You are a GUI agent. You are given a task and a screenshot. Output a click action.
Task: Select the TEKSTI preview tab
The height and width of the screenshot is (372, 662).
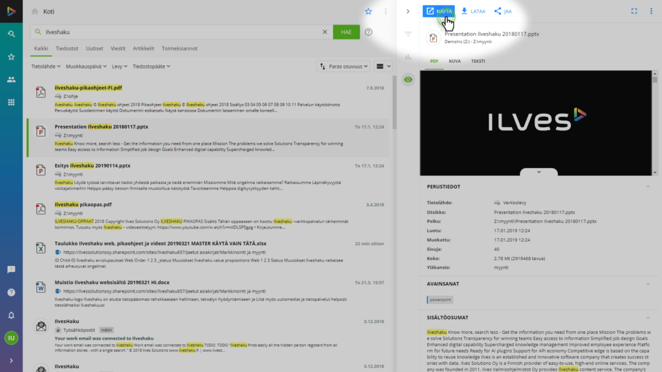pyautogui.click(x=478, y=61)
